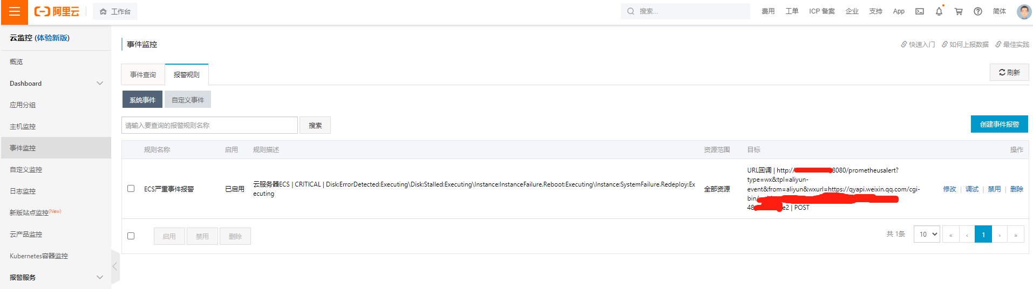Focus the top global search box
1033x289 pixels.
click(685, 11)
